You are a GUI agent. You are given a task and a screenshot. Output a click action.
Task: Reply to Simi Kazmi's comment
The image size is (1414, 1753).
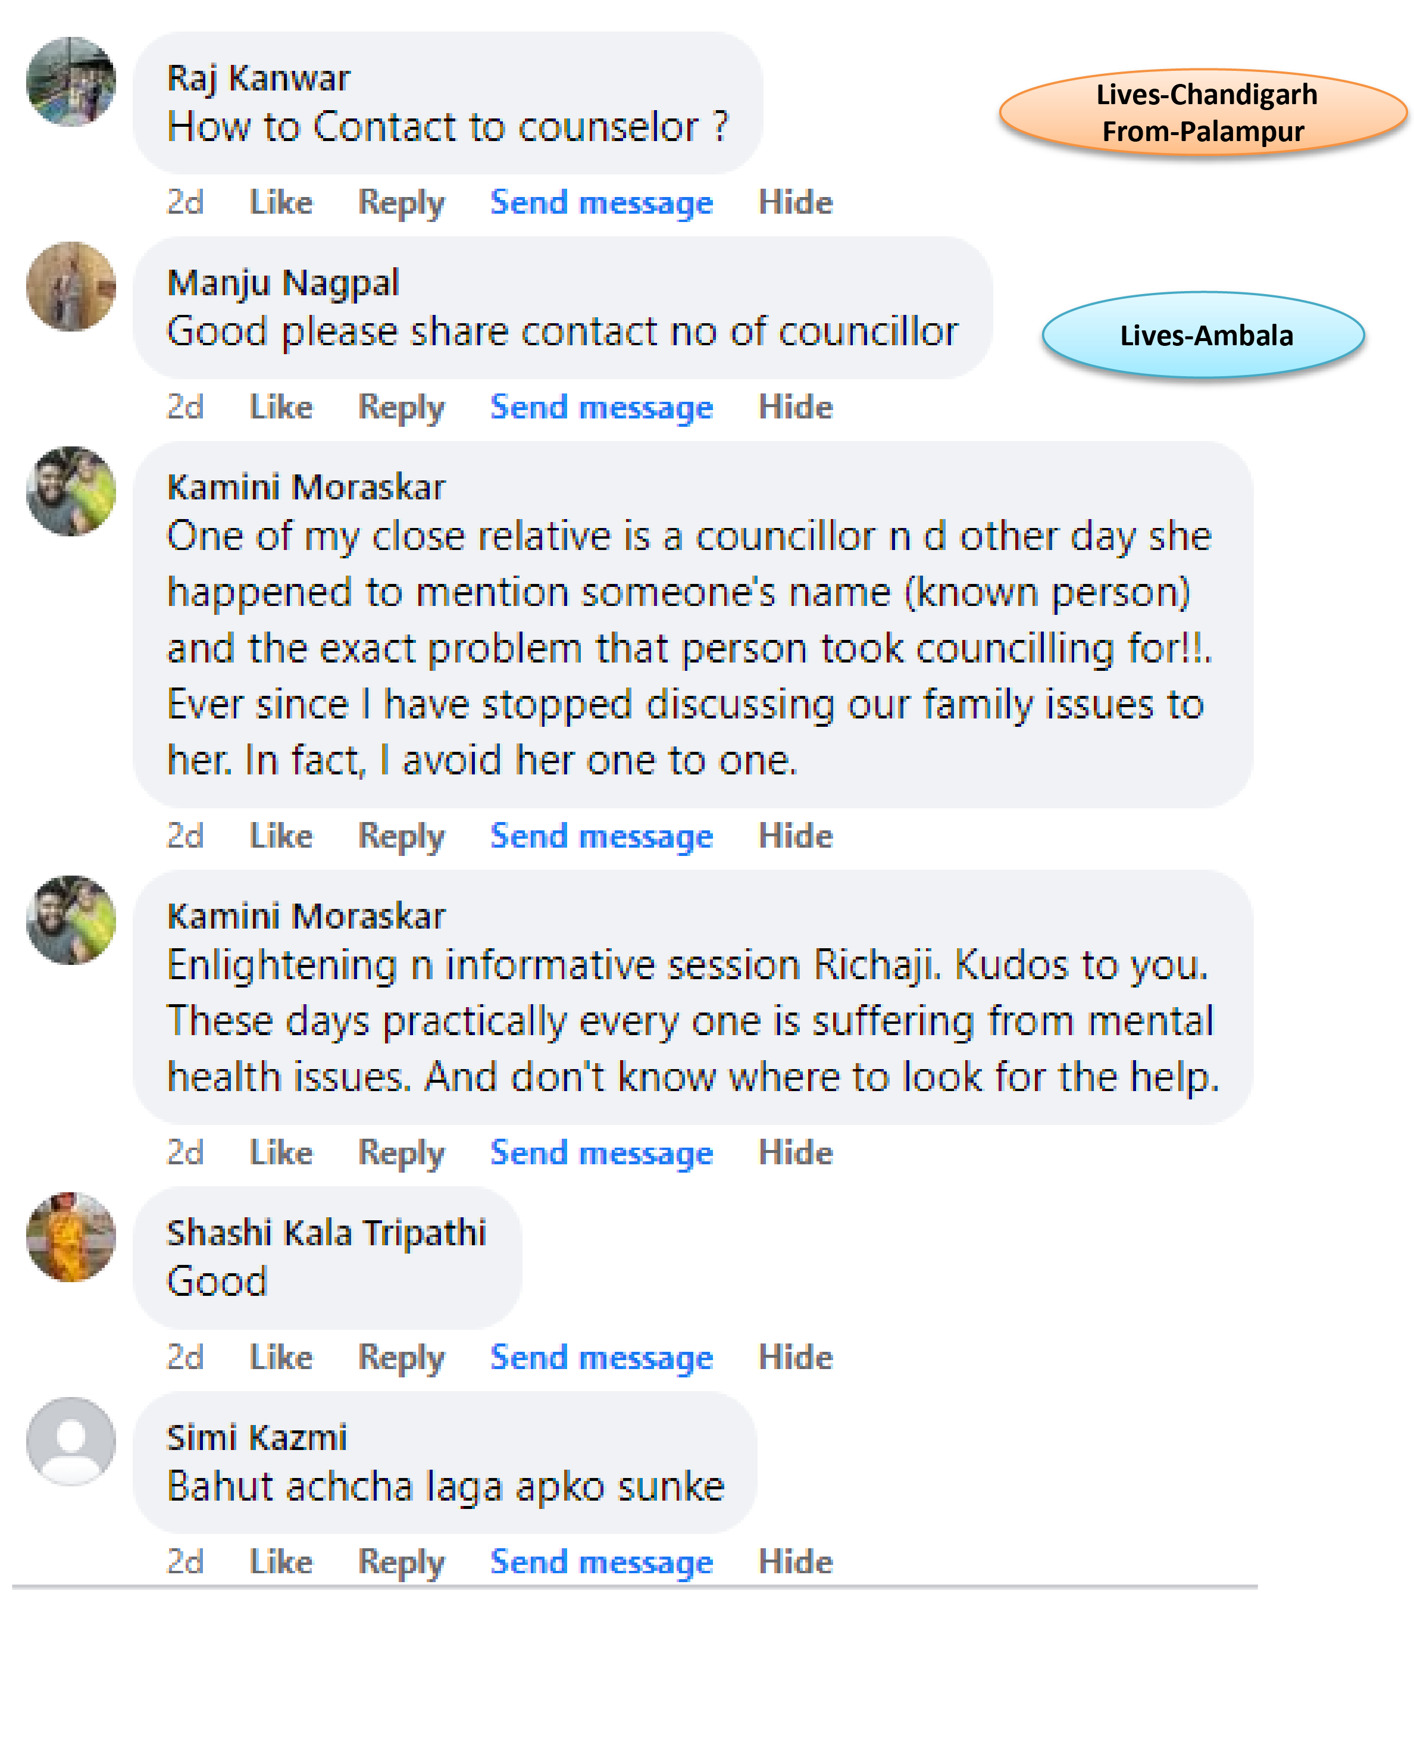coord(401,1561)
